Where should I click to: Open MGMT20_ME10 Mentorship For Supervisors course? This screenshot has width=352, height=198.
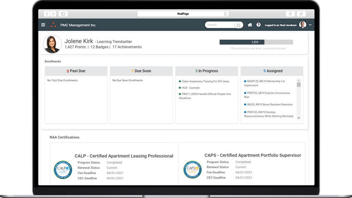266,83
